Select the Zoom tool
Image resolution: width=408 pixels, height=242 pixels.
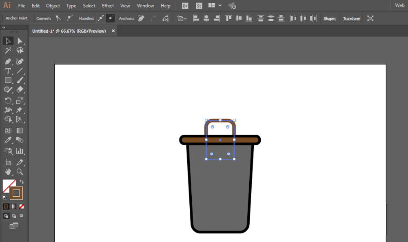(x=20, y=171)
